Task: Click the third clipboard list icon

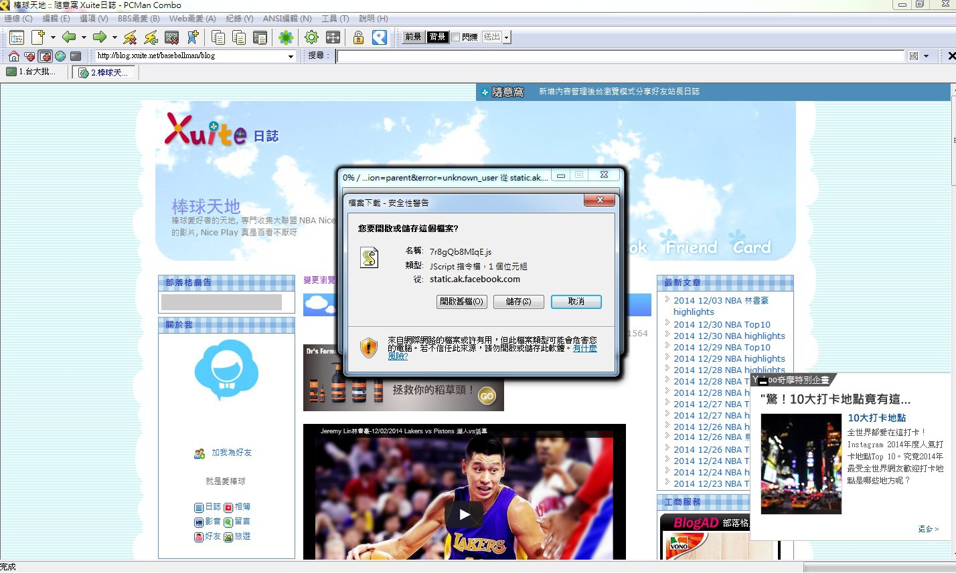Action: click(260, 37)
